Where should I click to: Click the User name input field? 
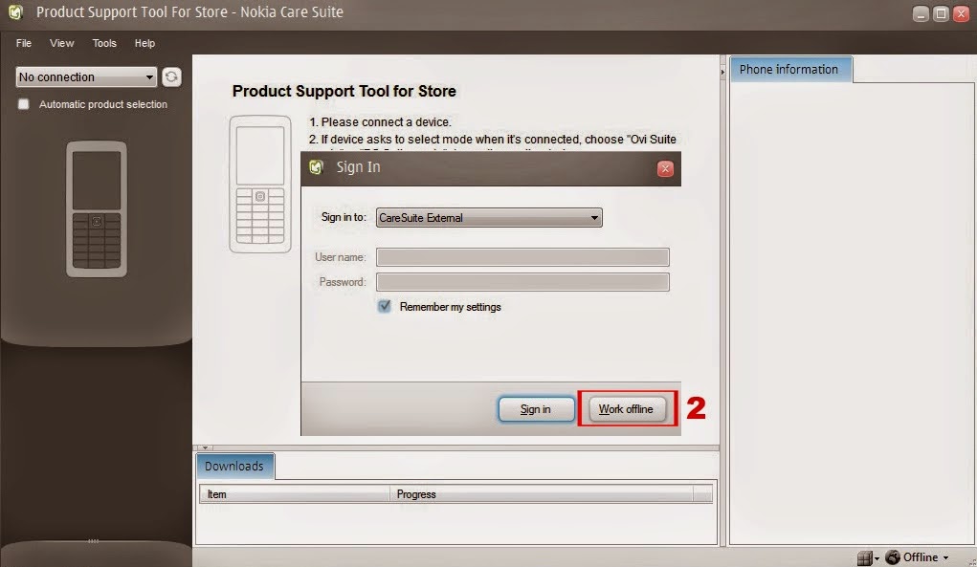[522, 257]
